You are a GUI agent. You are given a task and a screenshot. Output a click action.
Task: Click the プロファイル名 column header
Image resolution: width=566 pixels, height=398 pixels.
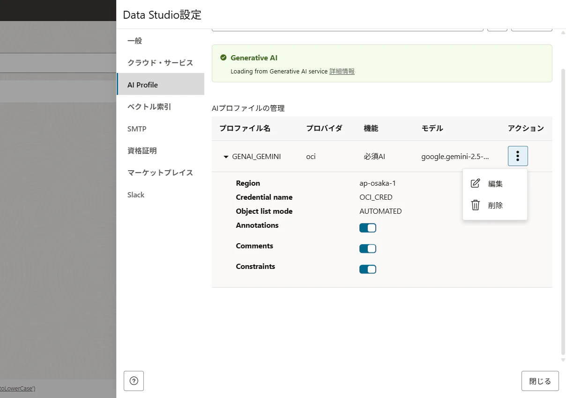(245, 128)
